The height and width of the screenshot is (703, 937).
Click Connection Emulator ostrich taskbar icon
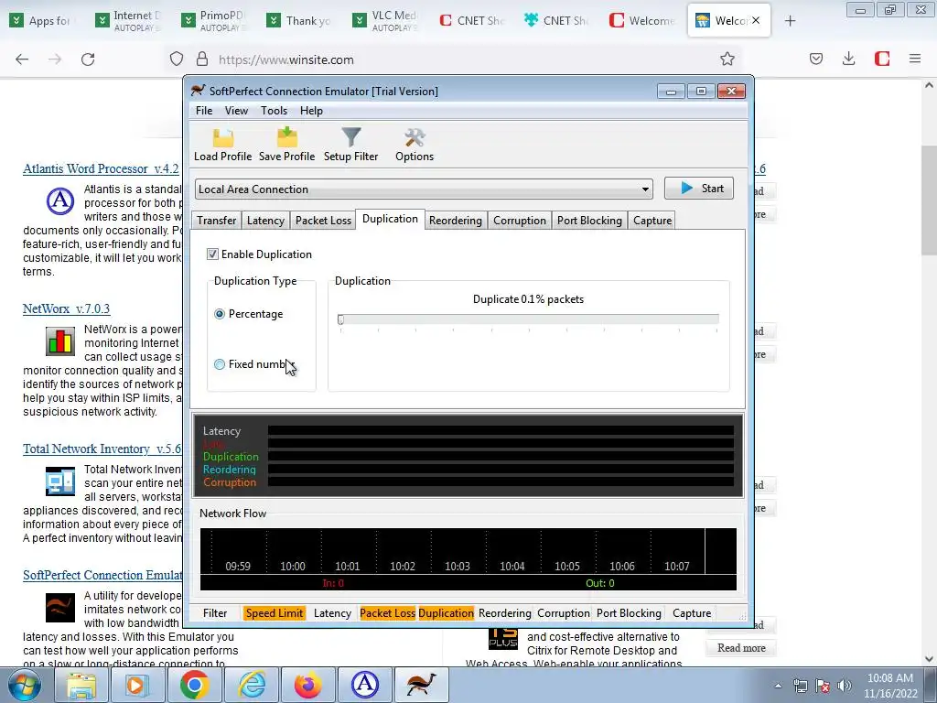421,685
